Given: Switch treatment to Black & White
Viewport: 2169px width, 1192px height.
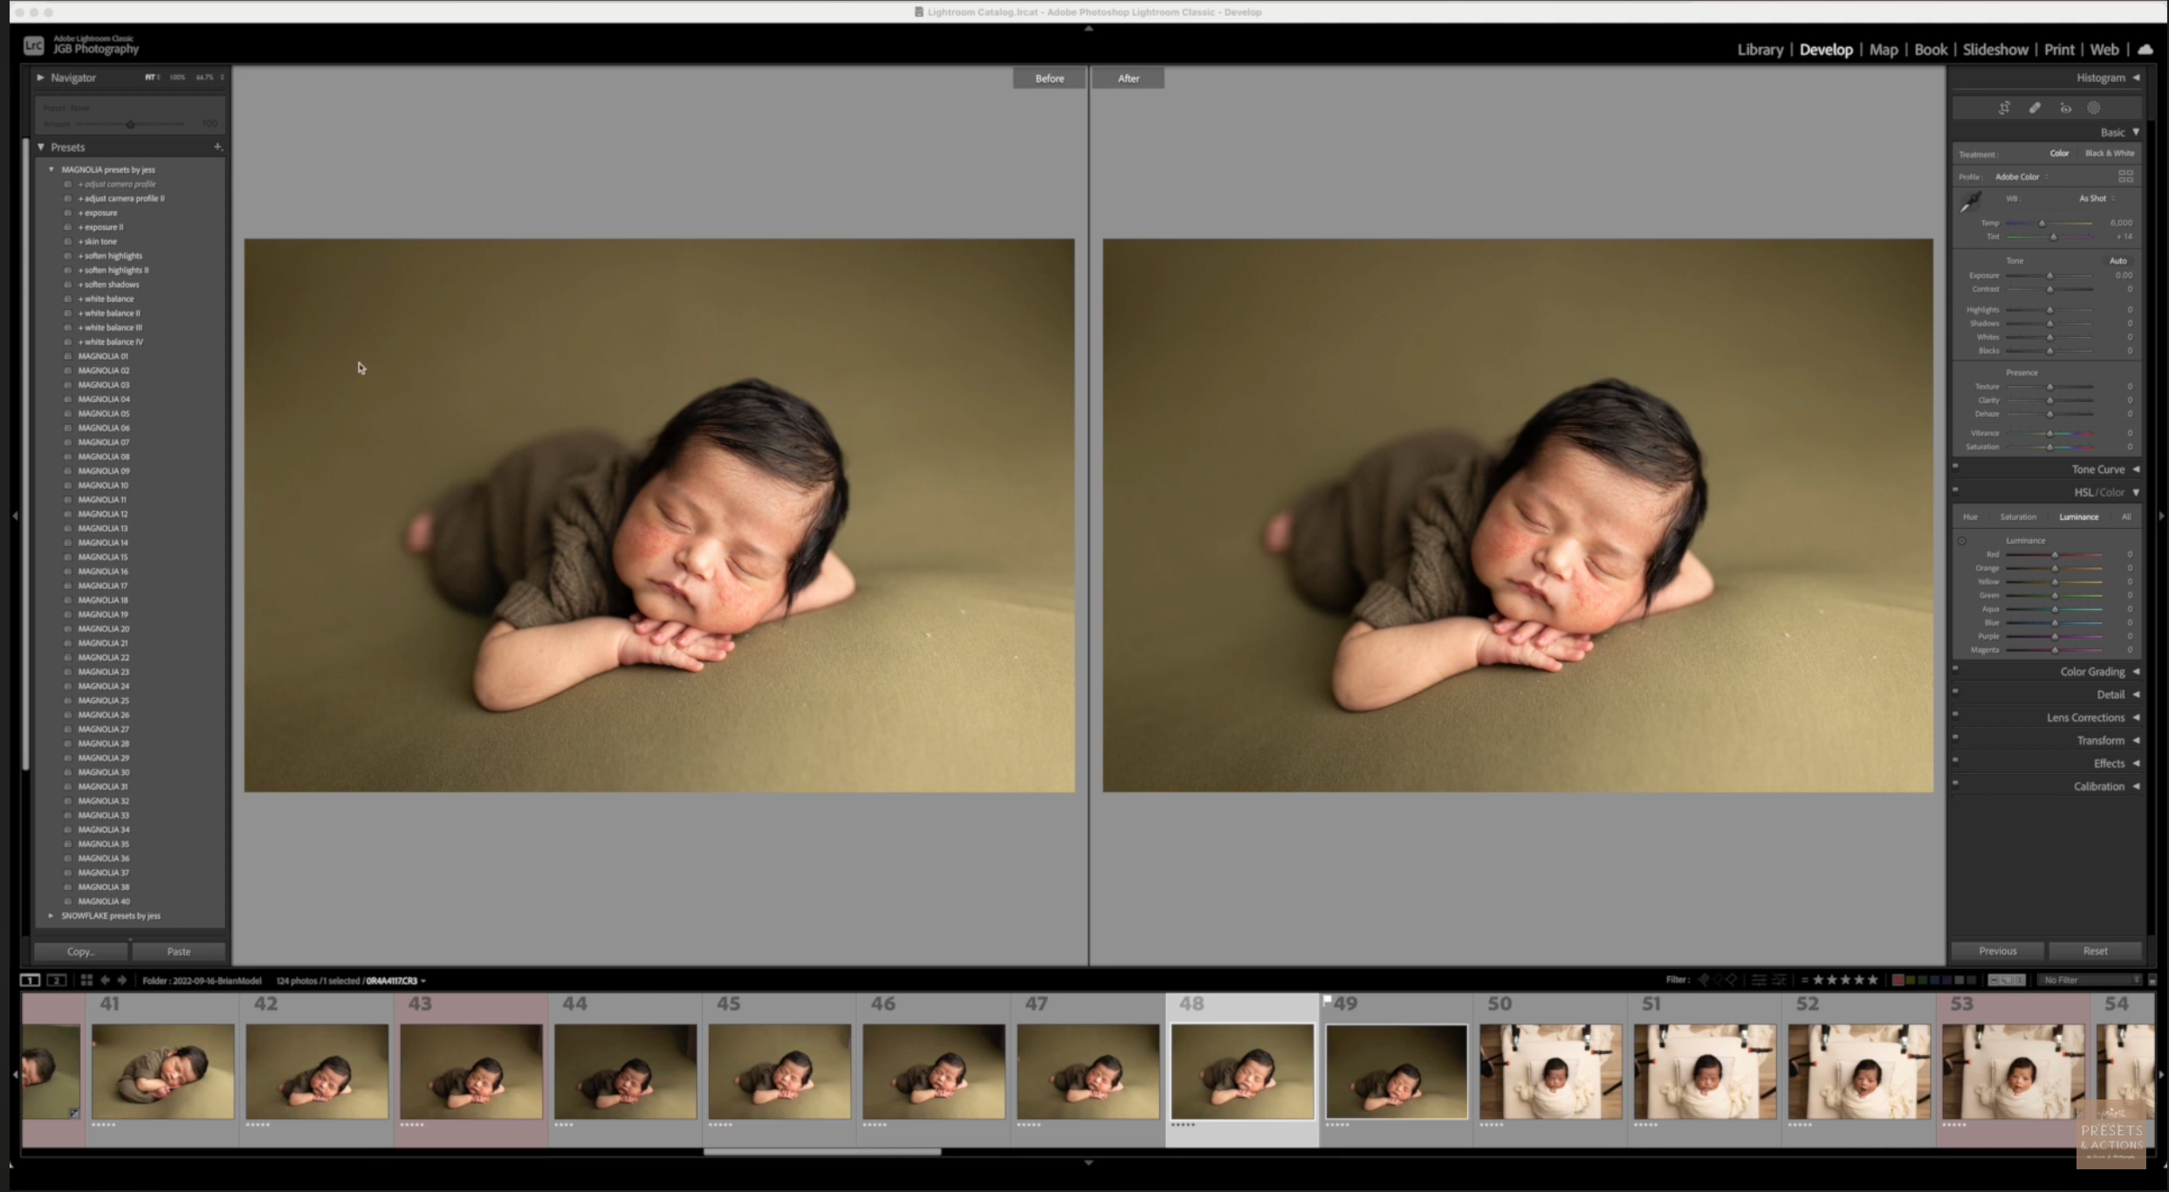Looking at the screenshot, I should point(2109,154).
